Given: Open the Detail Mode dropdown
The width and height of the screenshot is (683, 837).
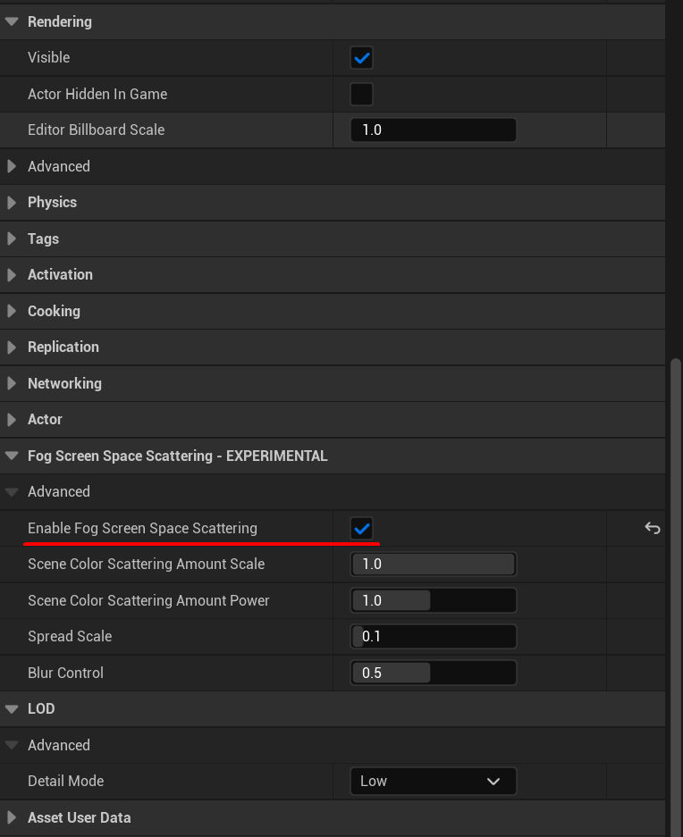Looking at the screenshot, I should 433,781.
